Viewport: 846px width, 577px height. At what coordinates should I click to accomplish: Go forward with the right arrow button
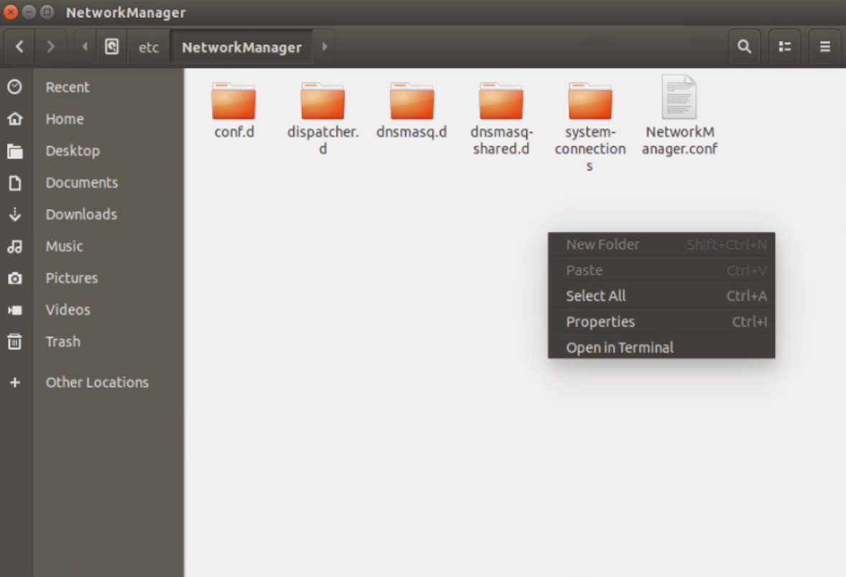tap(50, 47)
